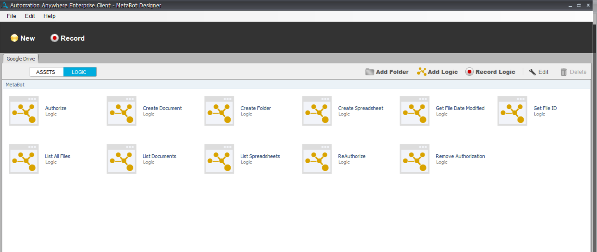Click the trash can icon beside Delete
597x252 pixels.
[564, 72]
